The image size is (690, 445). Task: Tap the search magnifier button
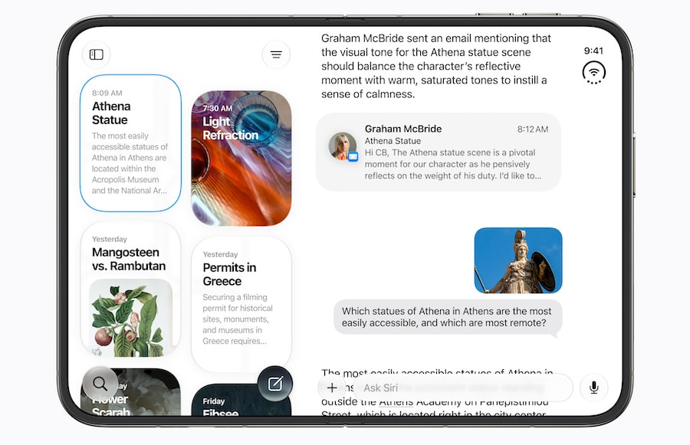coord(100,384)
